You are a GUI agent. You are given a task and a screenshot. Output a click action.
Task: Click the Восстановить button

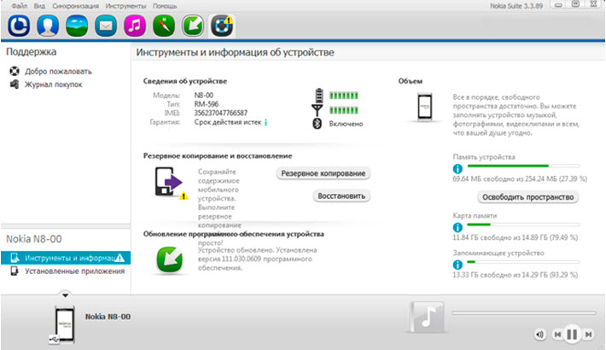341,196
